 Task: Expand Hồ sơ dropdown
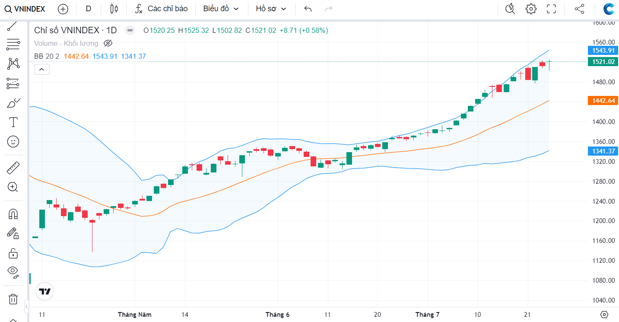click(271, 9)
